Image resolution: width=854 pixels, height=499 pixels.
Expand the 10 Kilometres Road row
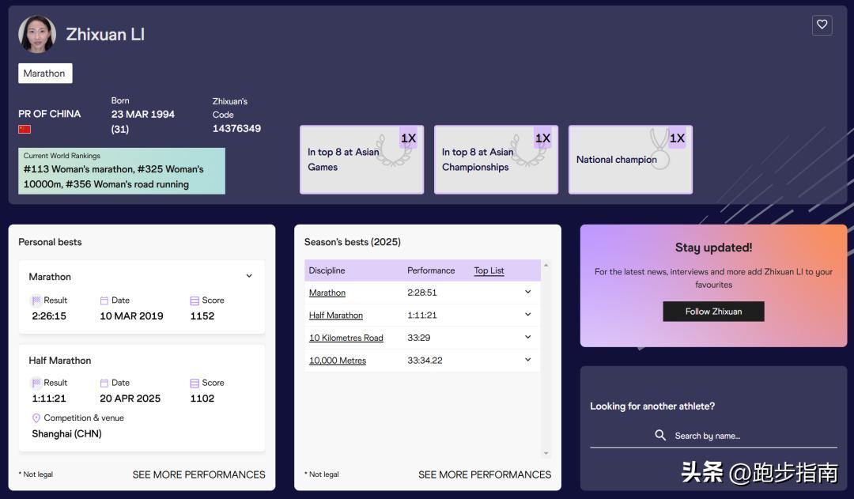point(527,337)
